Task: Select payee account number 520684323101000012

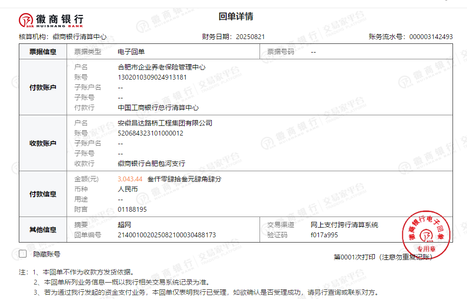Action: 151,133
